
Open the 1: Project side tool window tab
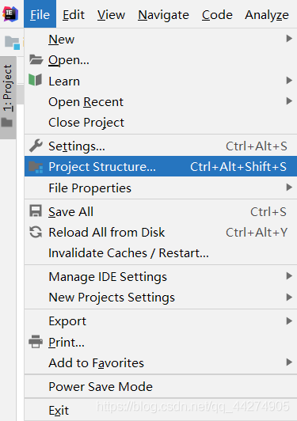pos(8,97)
